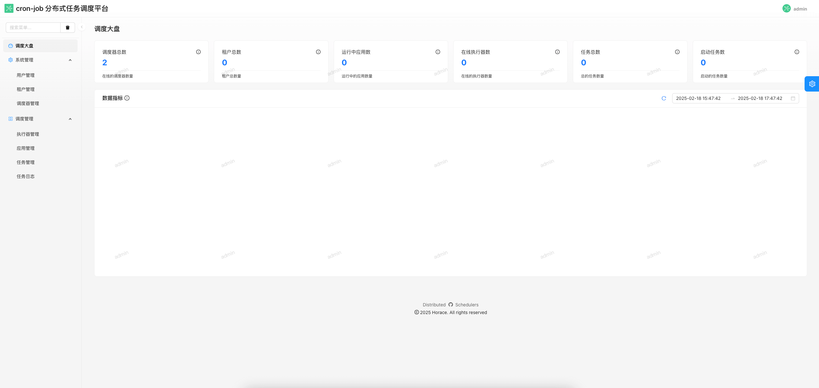Click the info icon next to 调度器总数
The image size is (819, 388).
198,52
